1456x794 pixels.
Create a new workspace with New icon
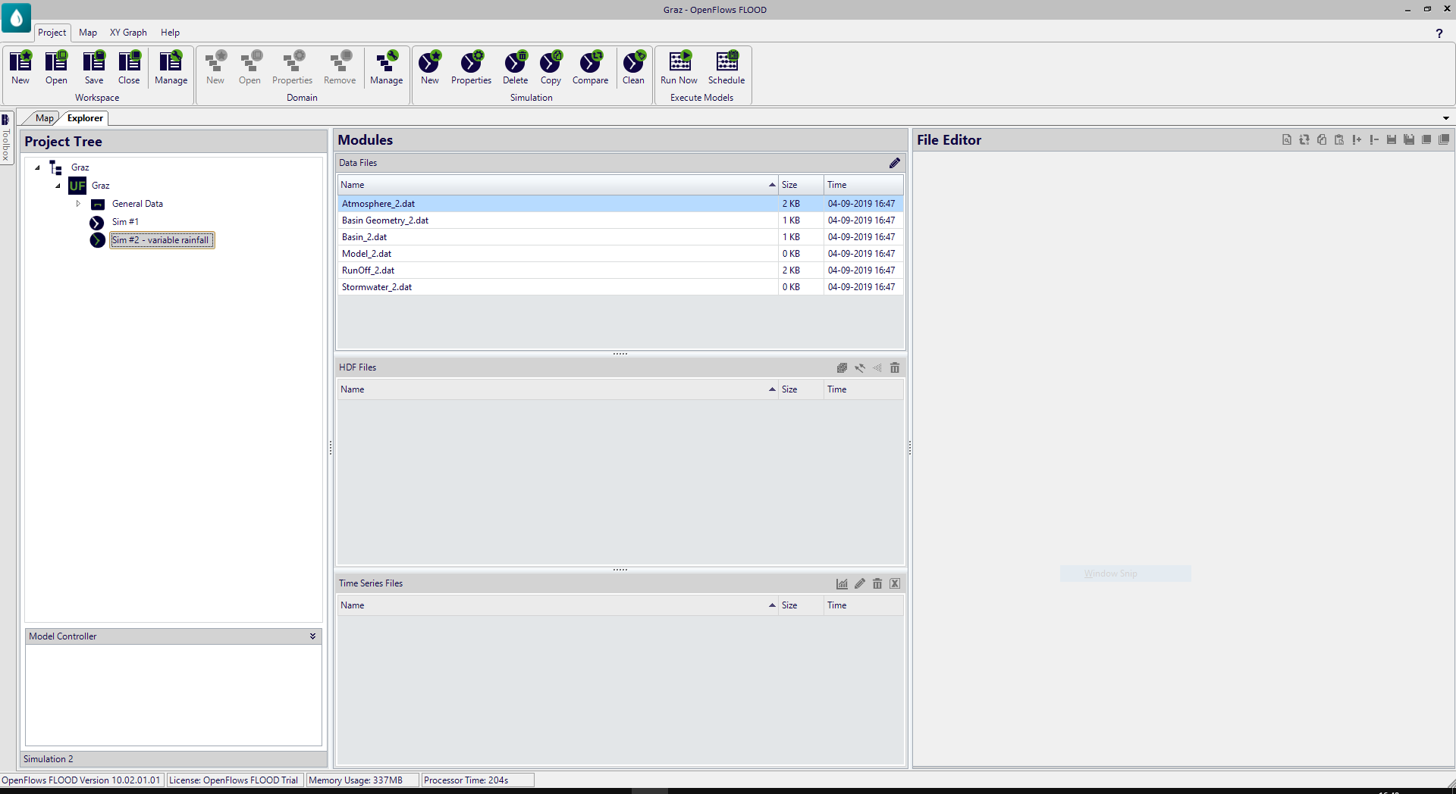tap(20, 67)
